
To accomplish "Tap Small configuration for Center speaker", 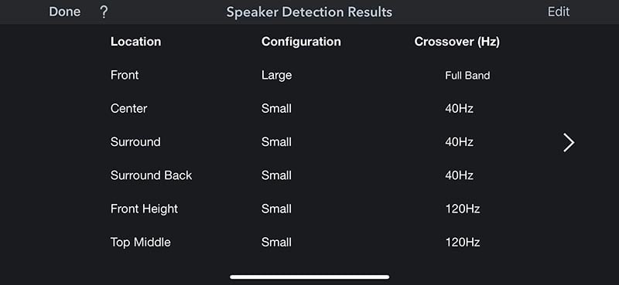I will point(276,108).
